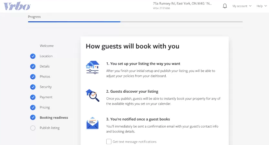Click the blue checkmark next to Details

click(x=33, y=67)
